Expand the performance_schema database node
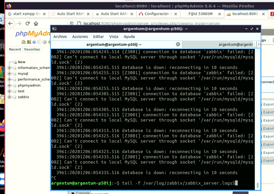This screenshot has width=274, height=194. [9, 79]
